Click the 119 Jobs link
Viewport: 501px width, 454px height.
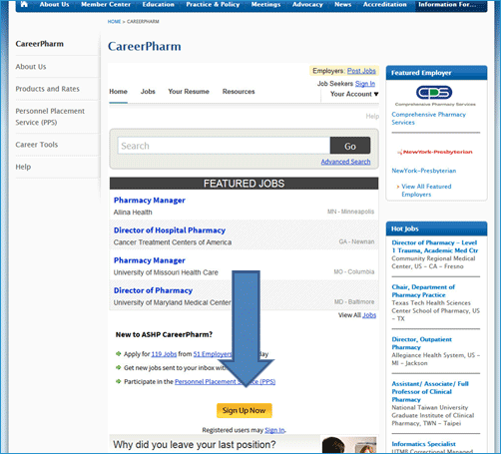pyautogui.click(x=164, y=354)
